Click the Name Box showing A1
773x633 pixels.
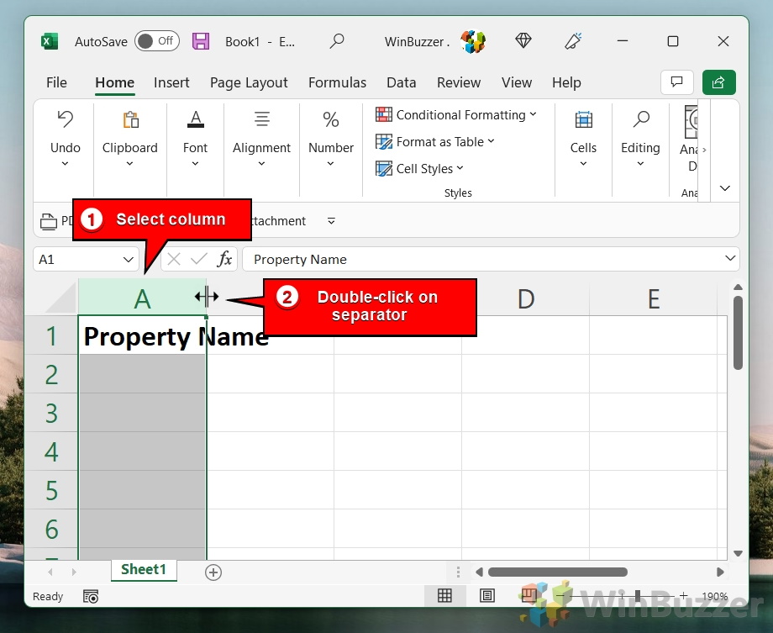coord(76,259)
